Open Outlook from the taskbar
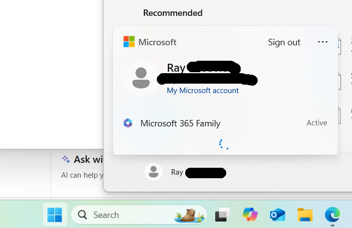This screenshot has width=352, height=228. point(278,215)
